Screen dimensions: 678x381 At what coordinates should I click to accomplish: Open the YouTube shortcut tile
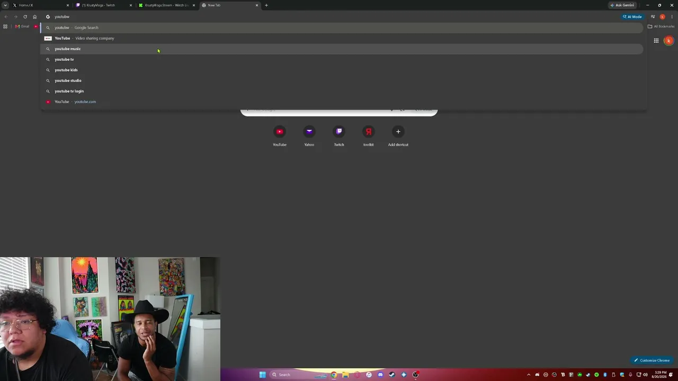[x=280, y=135]
